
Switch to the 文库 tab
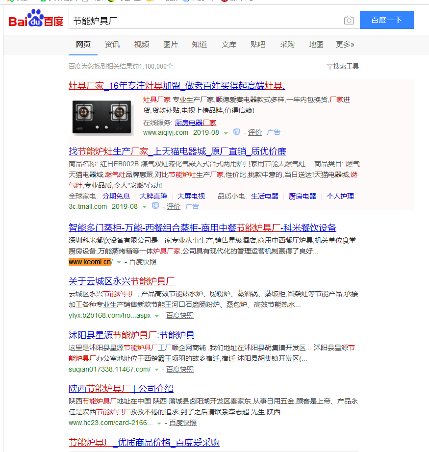pyautogui.click(x=229, y=45)
